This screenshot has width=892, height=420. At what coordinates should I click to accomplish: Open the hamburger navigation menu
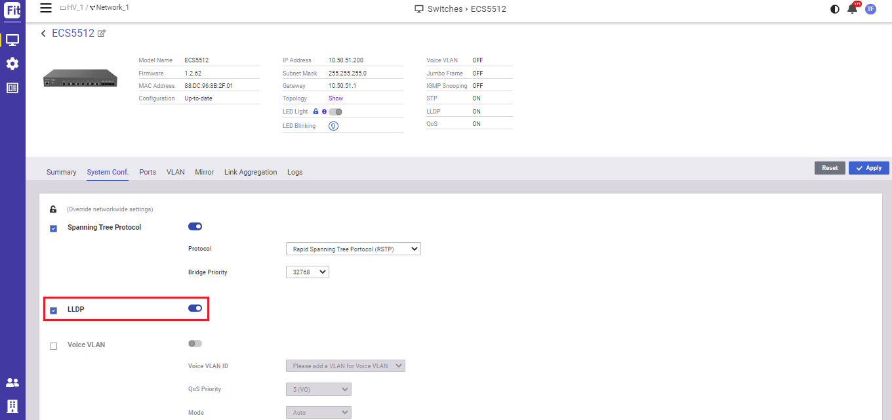45,8
